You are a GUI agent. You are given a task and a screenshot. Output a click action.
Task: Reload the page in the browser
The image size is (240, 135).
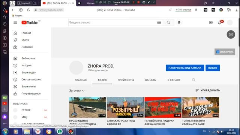28,10
